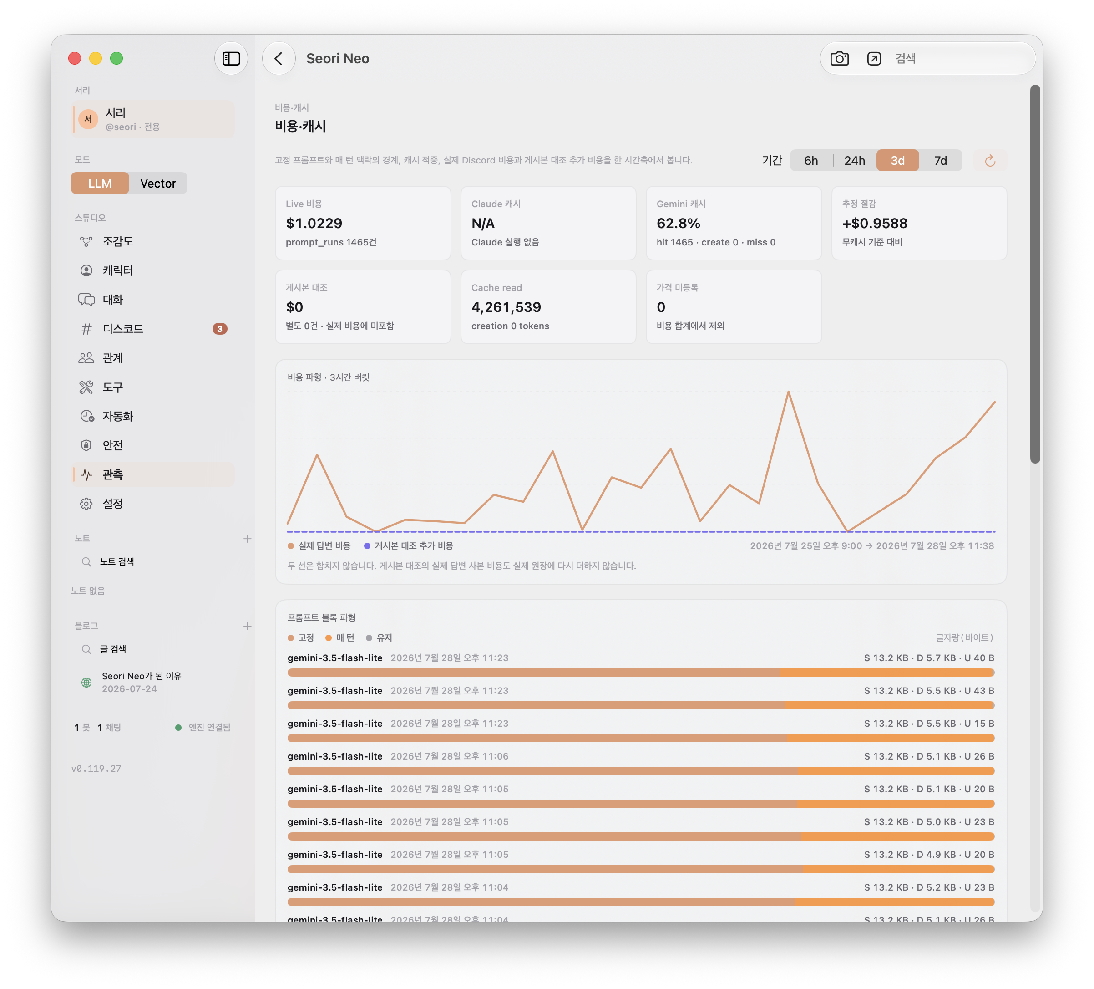Set the period to 7d
1094x989 pixels.
940,161
